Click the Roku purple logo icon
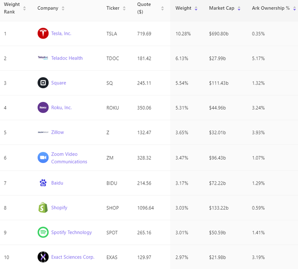 (43, 107)
